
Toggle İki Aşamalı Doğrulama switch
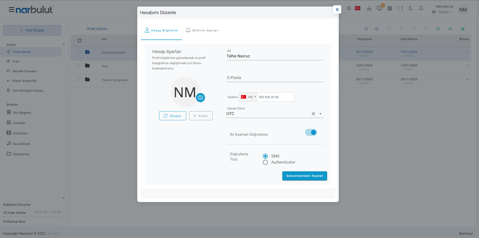pos(311,132)
